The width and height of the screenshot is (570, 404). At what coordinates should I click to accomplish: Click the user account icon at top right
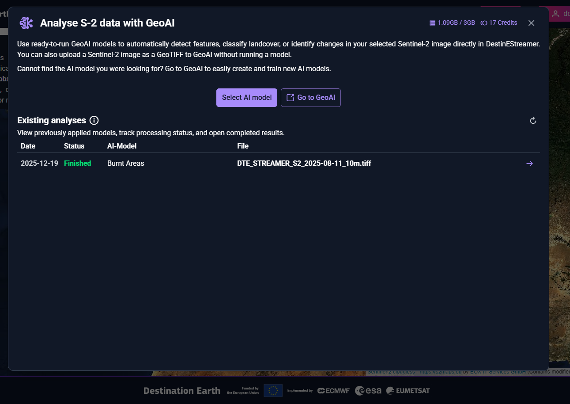click(555, 14)
